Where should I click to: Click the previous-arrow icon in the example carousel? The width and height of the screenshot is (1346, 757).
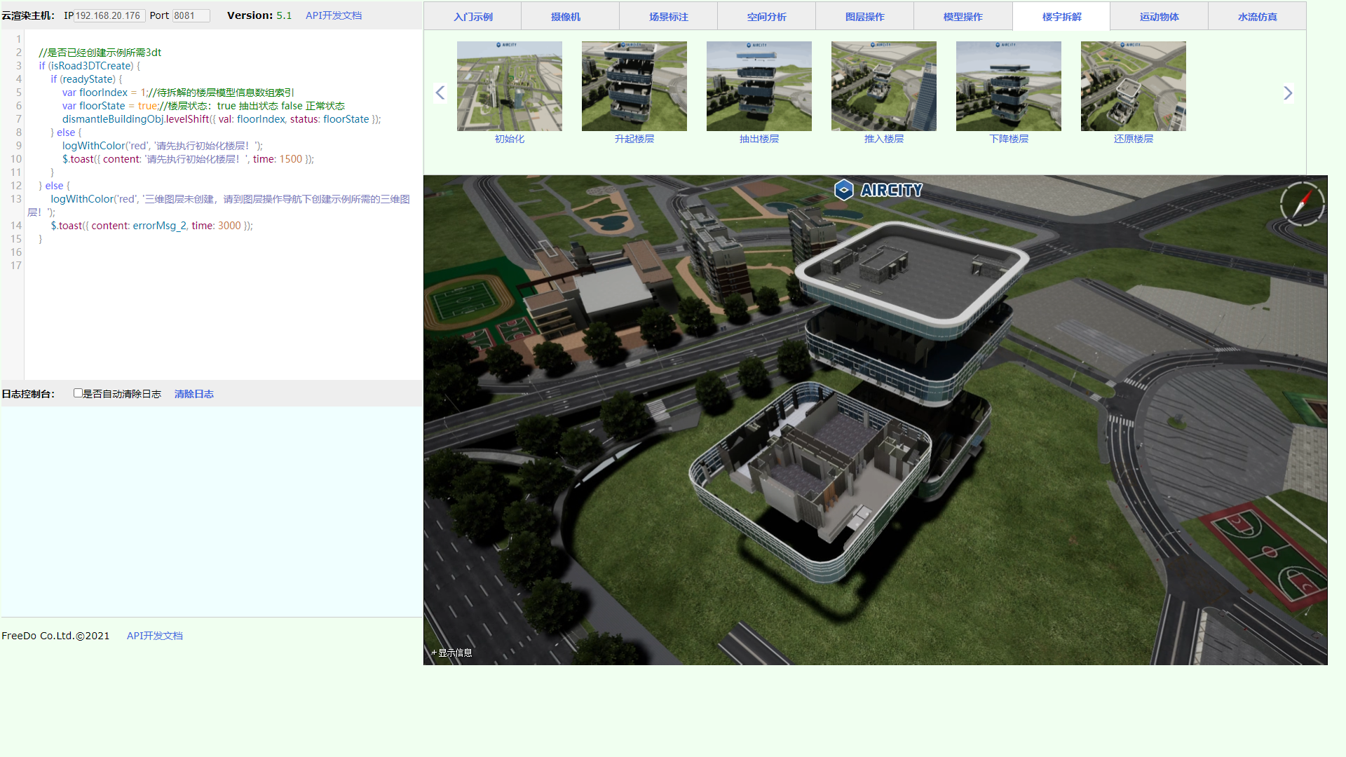click(440, 93)
